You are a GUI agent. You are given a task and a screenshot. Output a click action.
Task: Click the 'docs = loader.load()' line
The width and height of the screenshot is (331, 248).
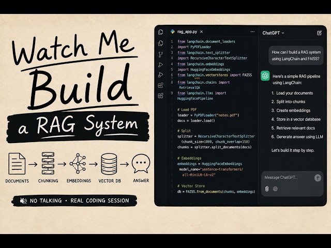coord(196,120)
